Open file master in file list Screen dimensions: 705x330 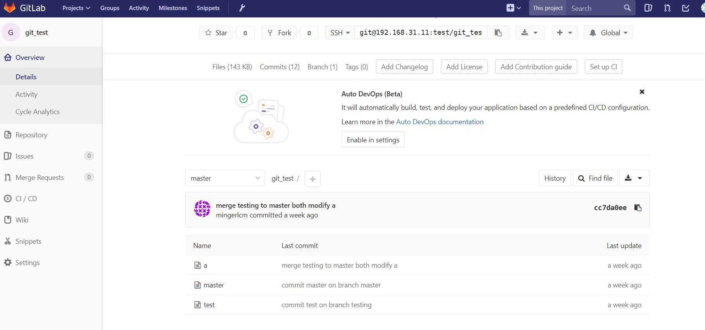(214, 285)
